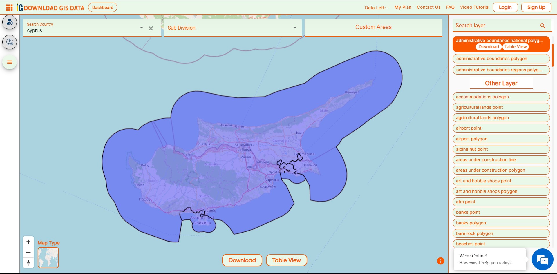Select the airport point layer
Viewport: 557px width, 274px height.
pos(501,128)
